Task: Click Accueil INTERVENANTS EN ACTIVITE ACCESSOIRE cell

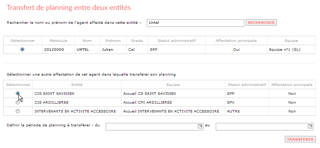Action: click(x=173, y=111)
